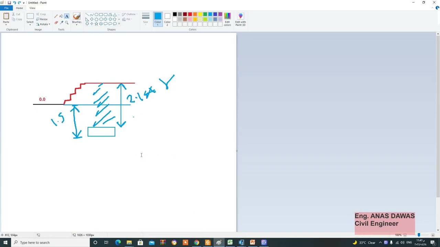Choose the five-point star shape
This screenshot has width=440, height=247.
[96, 24]
